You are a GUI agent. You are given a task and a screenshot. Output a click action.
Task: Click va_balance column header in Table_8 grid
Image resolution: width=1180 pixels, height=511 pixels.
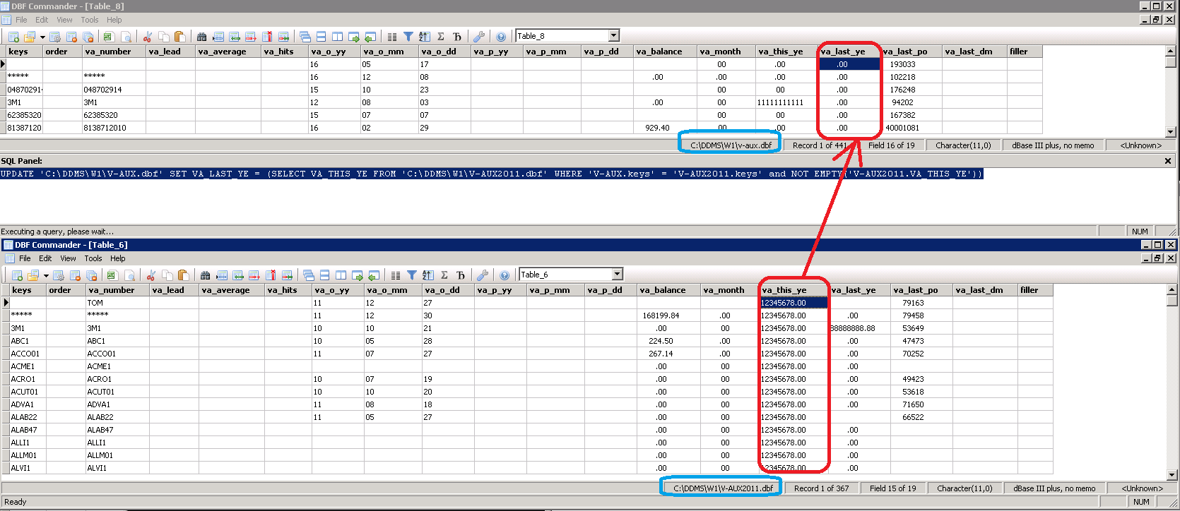pos(665,52)
